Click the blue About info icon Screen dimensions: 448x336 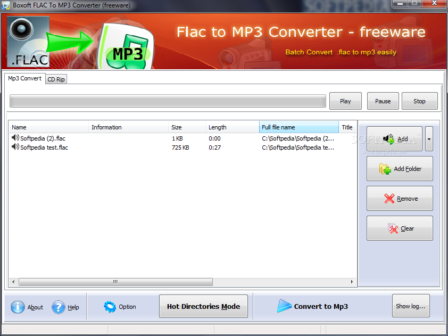pos(18,307)
